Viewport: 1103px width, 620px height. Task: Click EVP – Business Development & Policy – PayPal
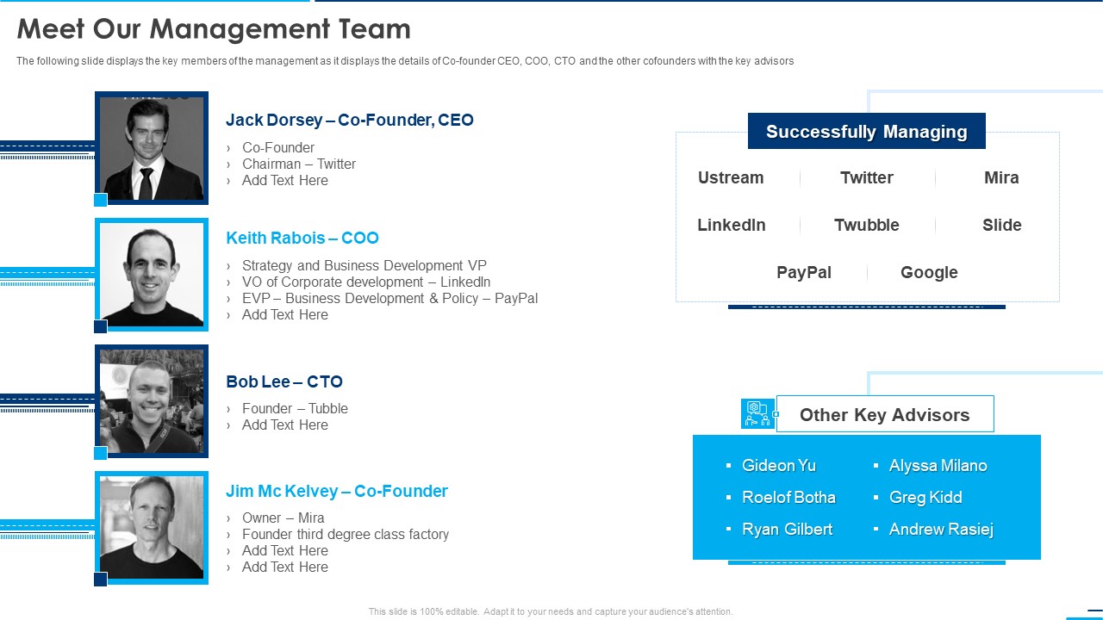tap(389, 298)
